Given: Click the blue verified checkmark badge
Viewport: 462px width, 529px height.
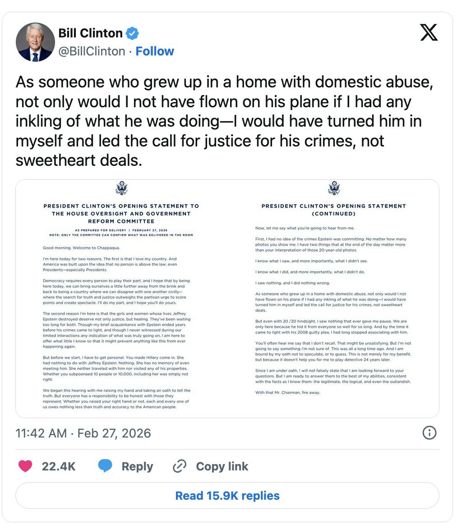Looking at the screenshot, I should click(131, 32).
